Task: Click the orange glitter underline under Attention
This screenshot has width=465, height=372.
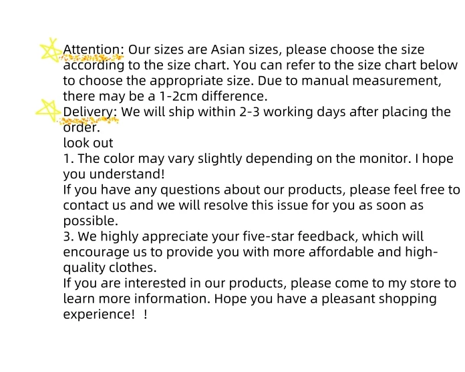Action: pos(92,57)
